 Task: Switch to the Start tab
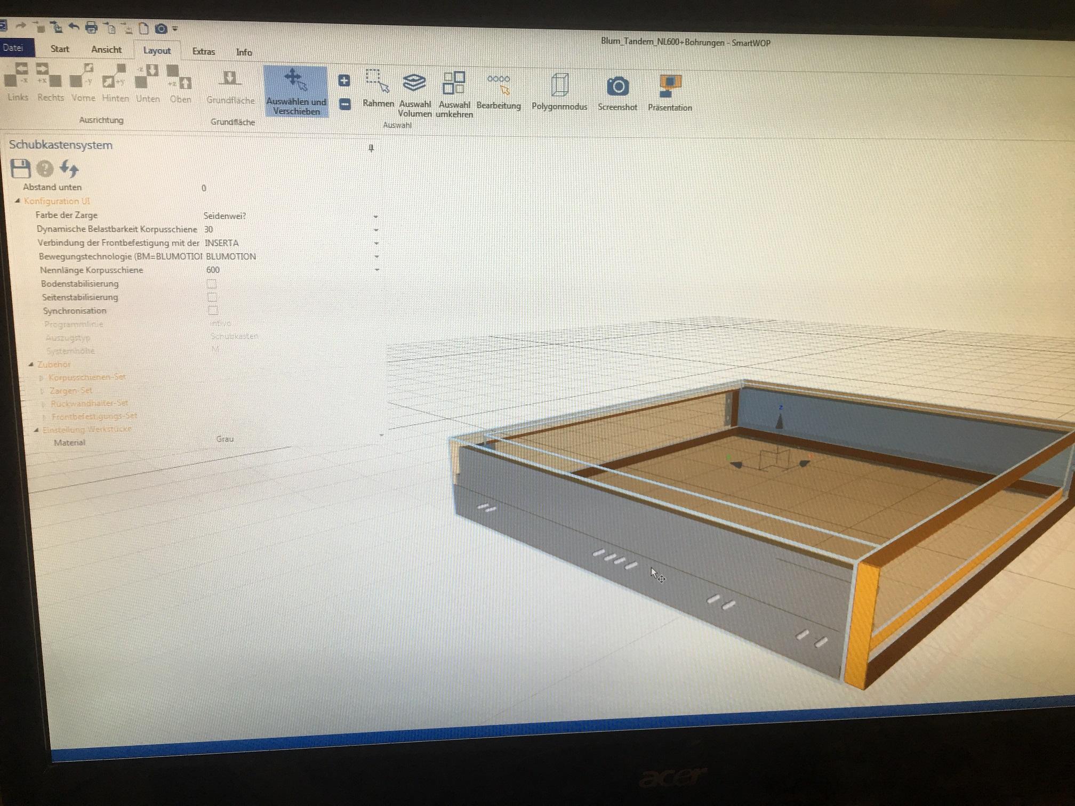click(x=60, y=49)
